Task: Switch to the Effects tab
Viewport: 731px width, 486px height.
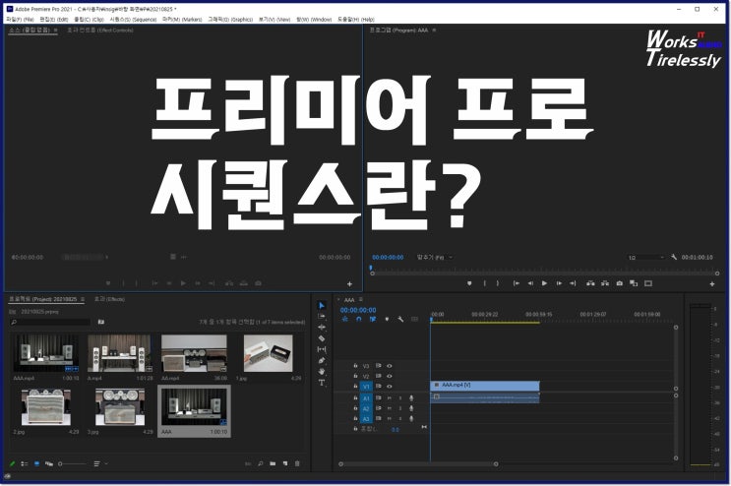Action: [109, 299]
